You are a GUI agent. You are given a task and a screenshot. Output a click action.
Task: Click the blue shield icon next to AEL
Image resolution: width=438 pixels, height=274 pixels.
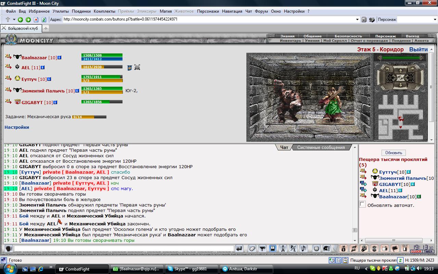coord(130,67)
